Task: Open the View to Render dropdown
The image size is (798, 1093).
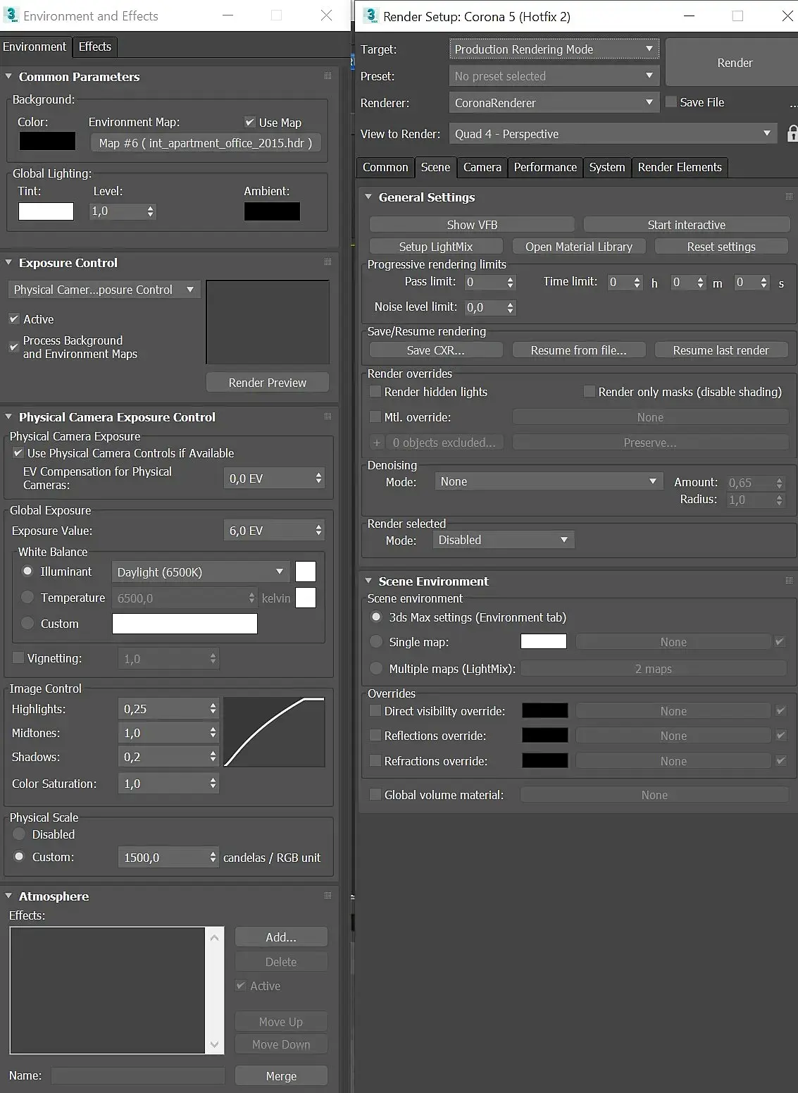Action: pos(613,133)
